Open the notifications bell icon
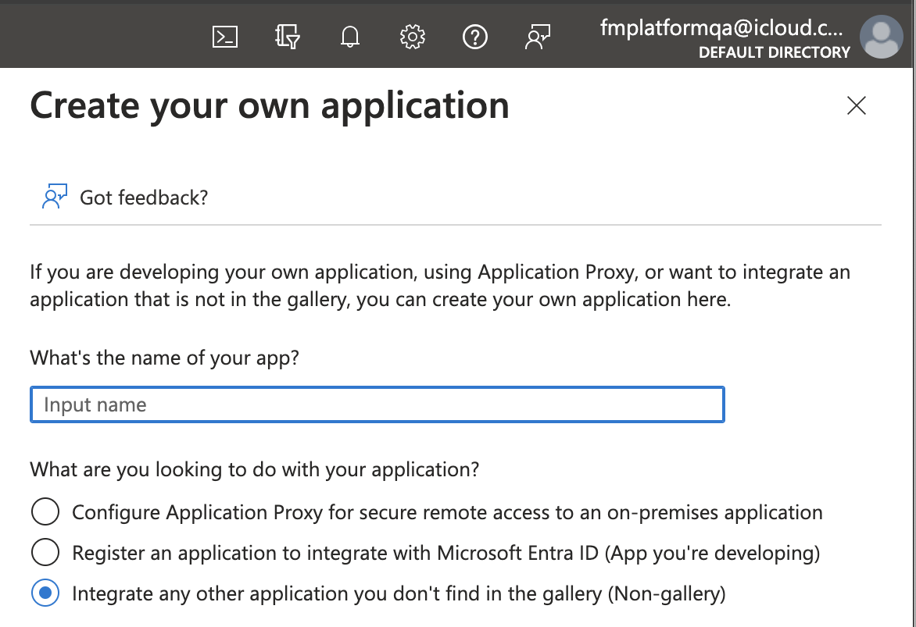Screen dimensions: 916x627 349,35
